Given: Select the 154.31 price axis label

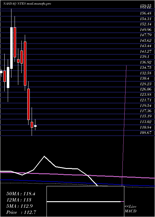Looking at the screenshot, I should pyautogui.click(x=146, y=19).
